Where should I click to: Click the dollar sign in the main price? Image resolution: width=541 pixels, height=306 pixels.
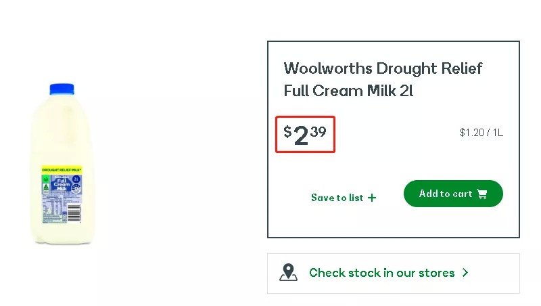287,131
